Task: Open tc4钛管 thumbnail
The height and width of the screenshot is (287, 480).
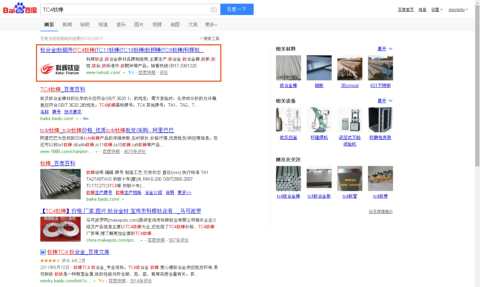Action: coord(350,179)
